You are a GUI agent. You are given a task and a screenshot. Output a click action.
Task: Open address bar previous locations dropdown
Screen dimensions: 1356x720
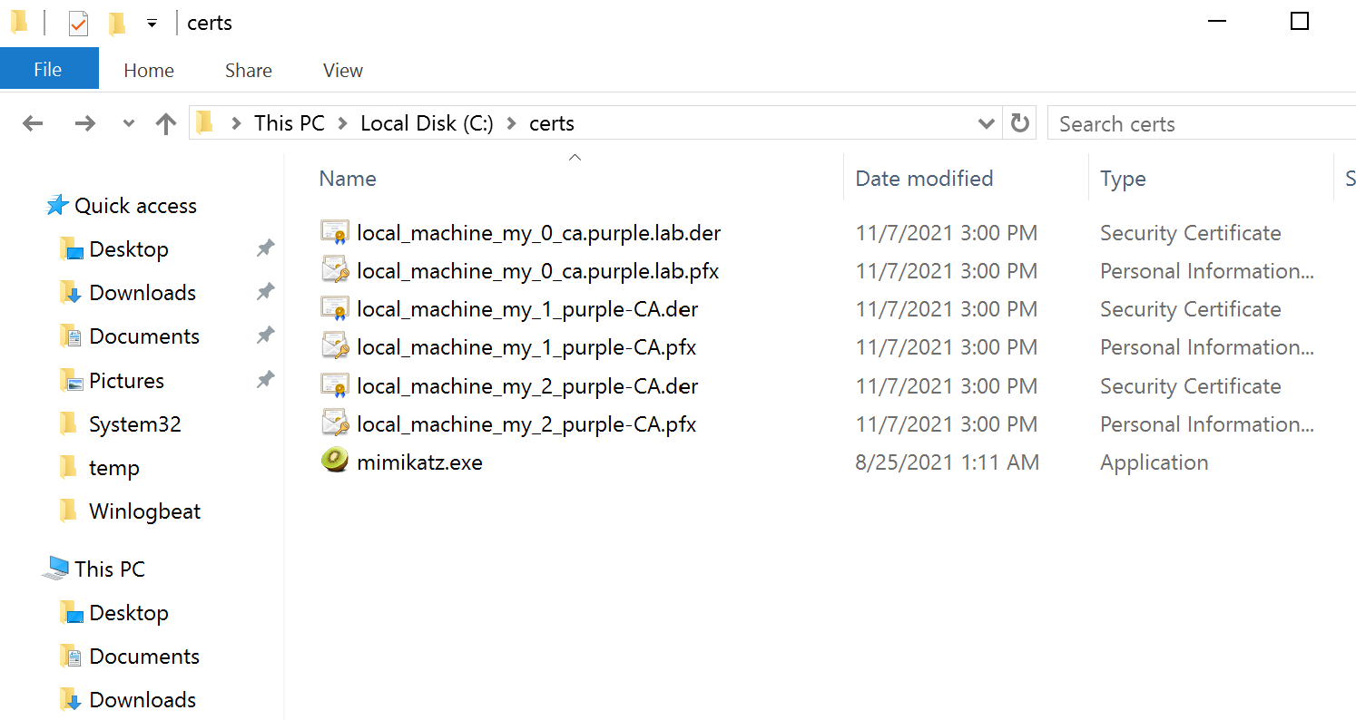(x=986, y=124)
